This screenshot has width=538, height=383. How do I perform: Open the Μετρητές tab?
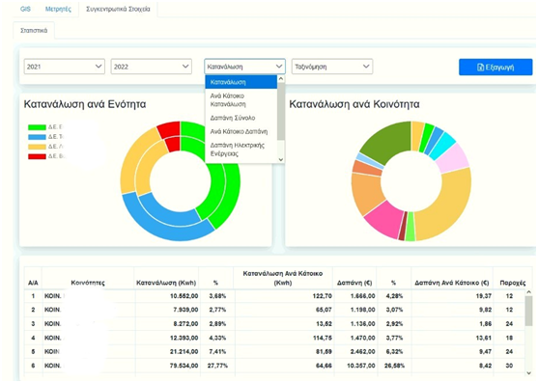coord(58,9)
